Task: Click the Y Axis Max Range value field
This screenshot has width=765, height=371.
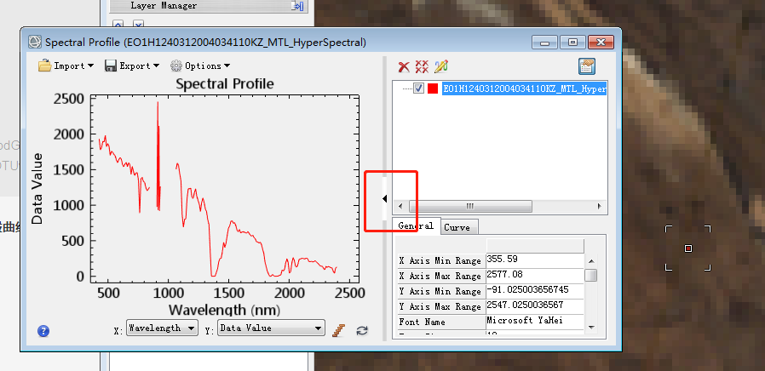Action: (535, 306)
